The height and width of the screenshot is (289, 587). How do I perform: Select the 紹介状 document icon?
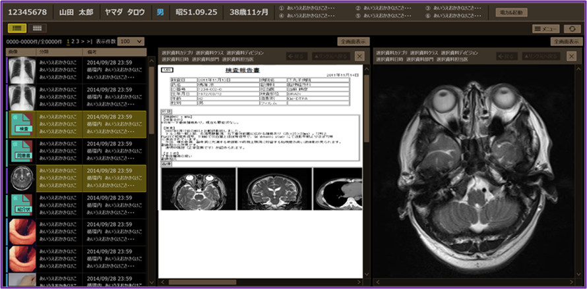tap(20, 205)
